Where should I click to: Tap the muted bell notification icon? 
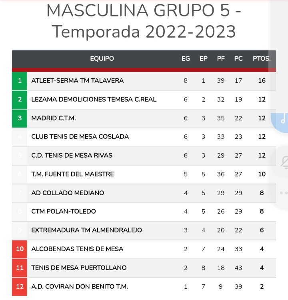coord(284,161)
